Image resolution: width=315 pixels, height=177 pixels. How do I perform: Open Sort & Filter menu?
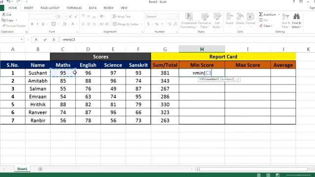pos(286,21)
